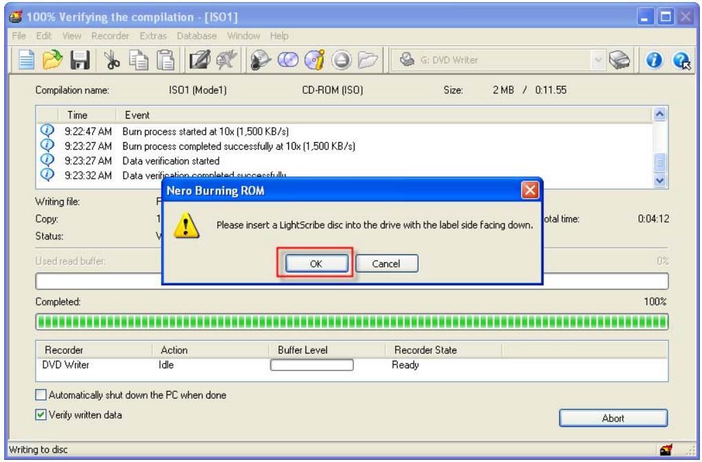702x462 pixels.
Task: Click the Event column header
Action: (383, 115)
